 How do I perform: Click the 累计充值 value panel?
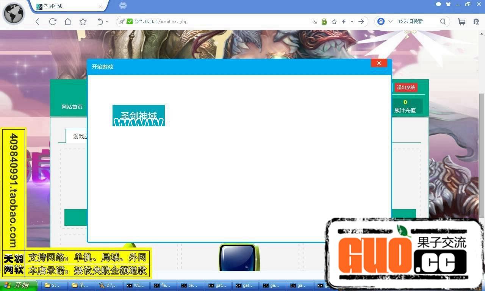[x=405, y=106]
